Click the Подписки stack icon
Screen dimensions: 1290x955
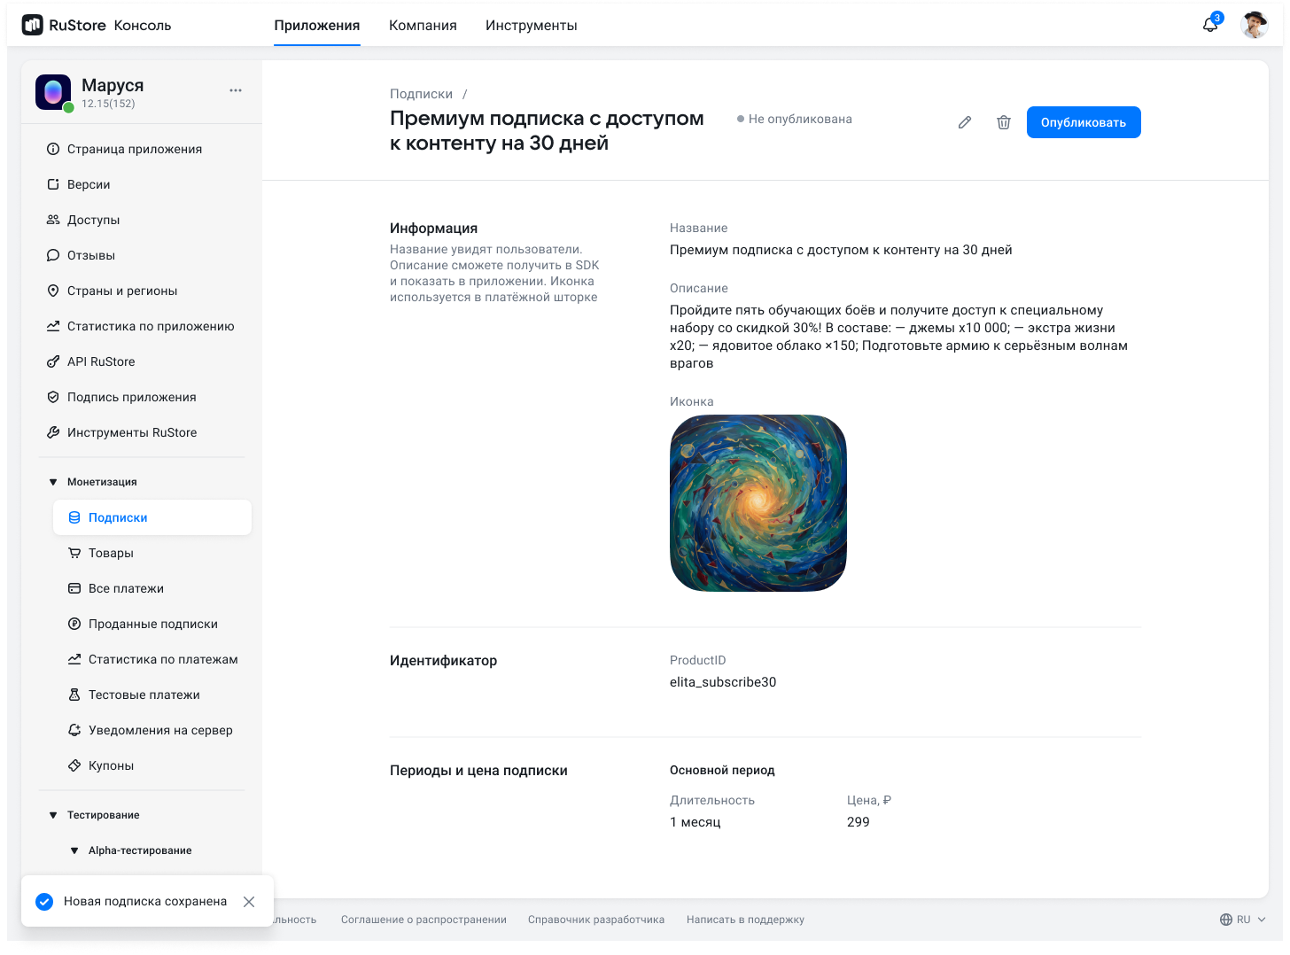click(x=74, y=517)
